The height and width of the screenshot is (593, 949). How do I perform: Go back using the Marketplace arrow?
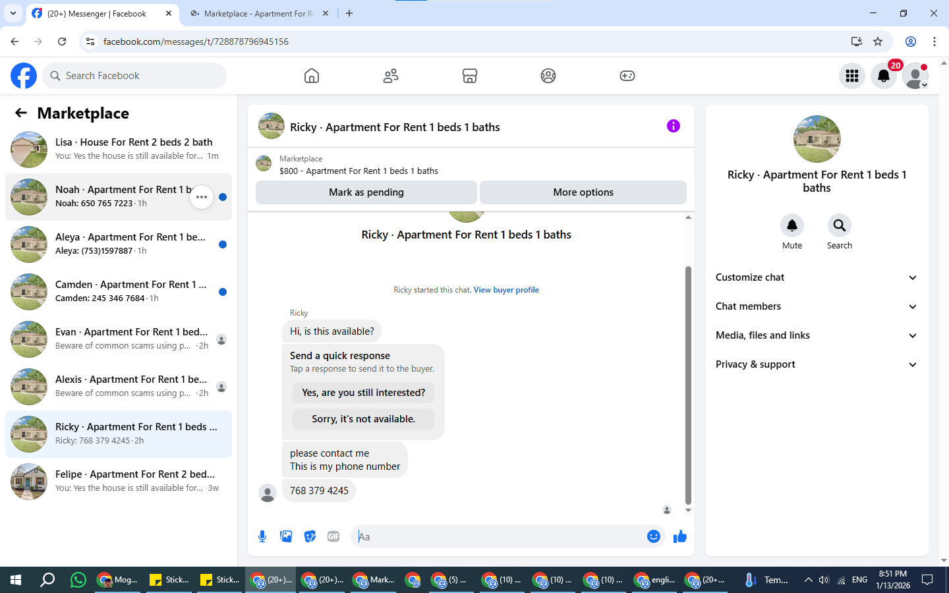(x=21, y=113)
